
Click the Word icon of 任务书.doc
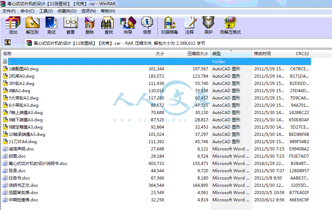[5, 178]
